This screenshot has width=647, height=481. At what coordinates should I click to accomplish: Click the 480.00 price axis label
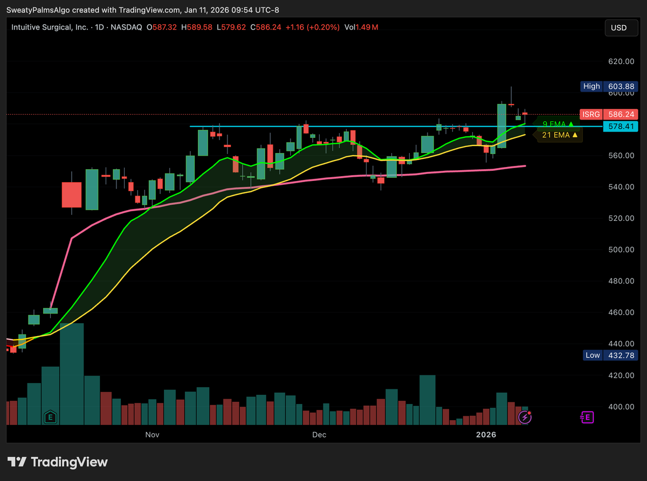pyautogui.click(x=621, y=281)
